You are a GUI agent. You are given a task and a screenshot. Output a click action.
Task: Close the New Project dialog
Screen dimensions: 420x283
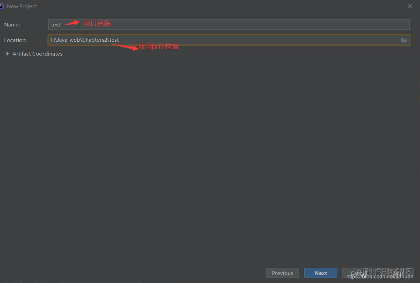pos(410,6)
